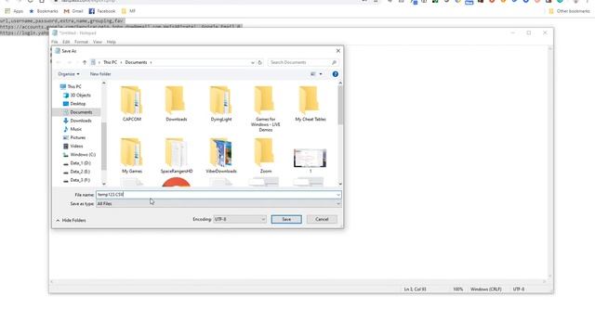Open the Save As help icon
This screenshot has width=595, height=334.
click(335, 74)
